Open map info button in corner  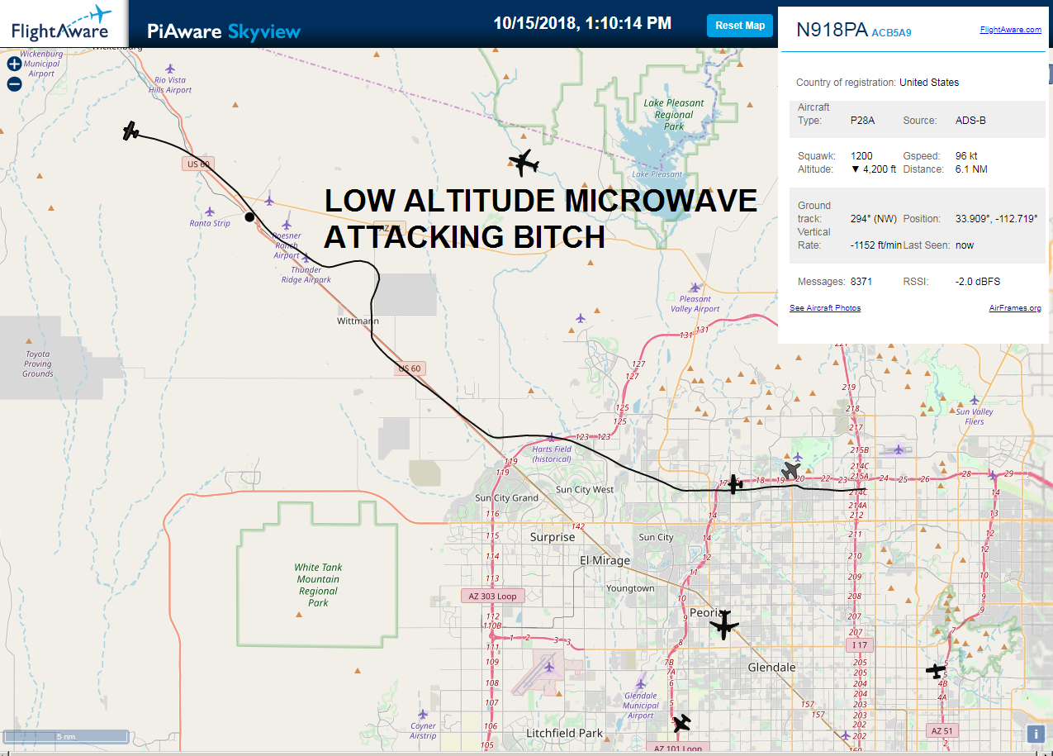1036,734
